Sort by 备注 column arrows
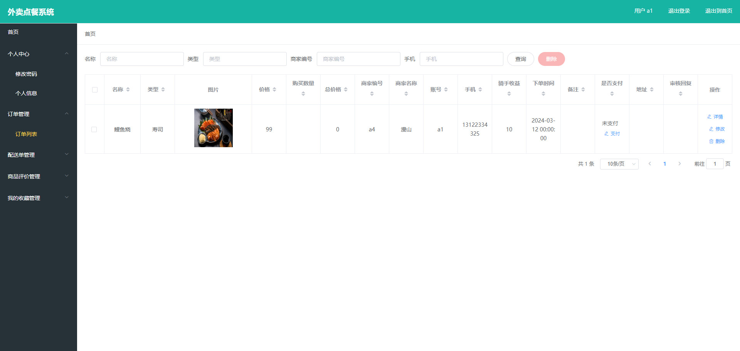Viewport: 740px width, 351px height. tap(583, 90)
